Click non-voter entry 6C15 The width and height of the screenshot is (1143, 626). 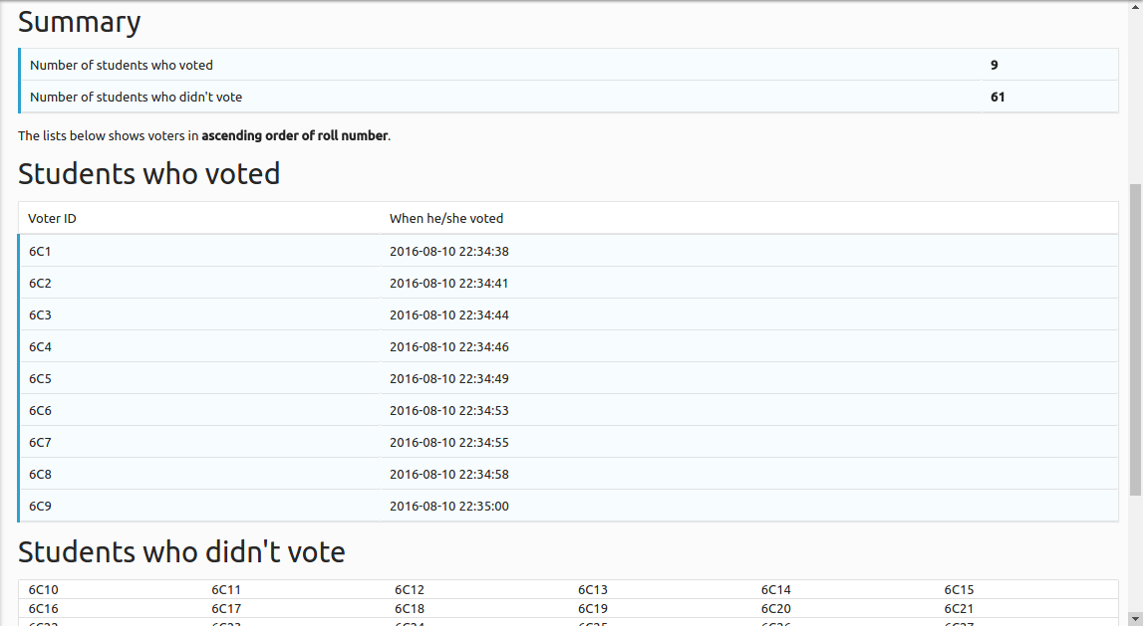959,589
